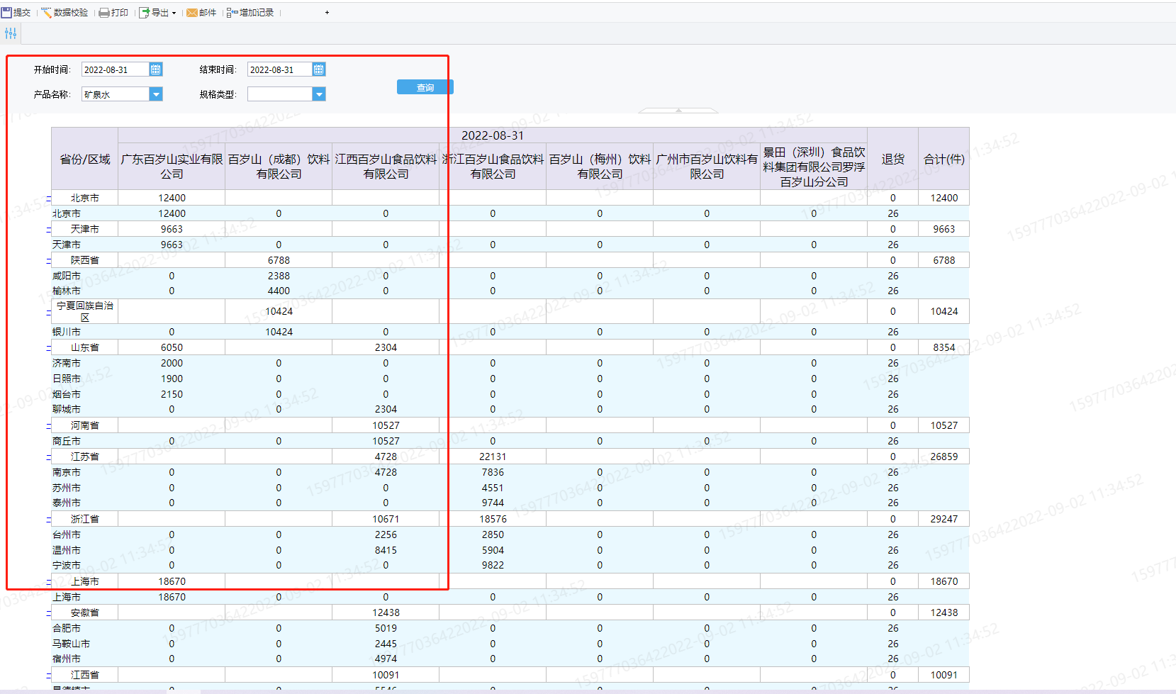Click 广州市百岁山饮料有限公司 column header
Viewport: 1176px width, 694px height.
tap(707, 167)
